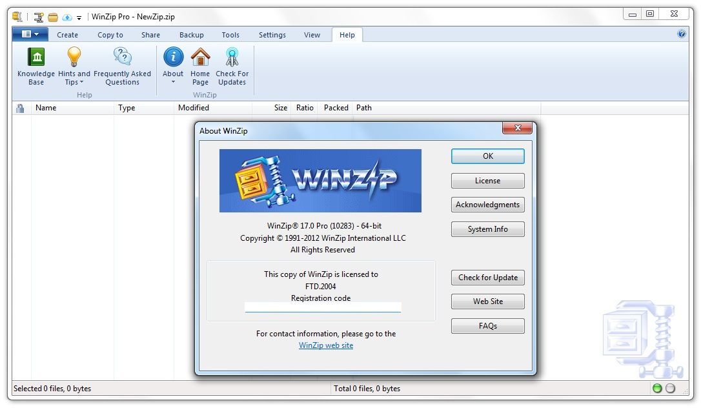Sort by the Modified column header

coord(213,108)
